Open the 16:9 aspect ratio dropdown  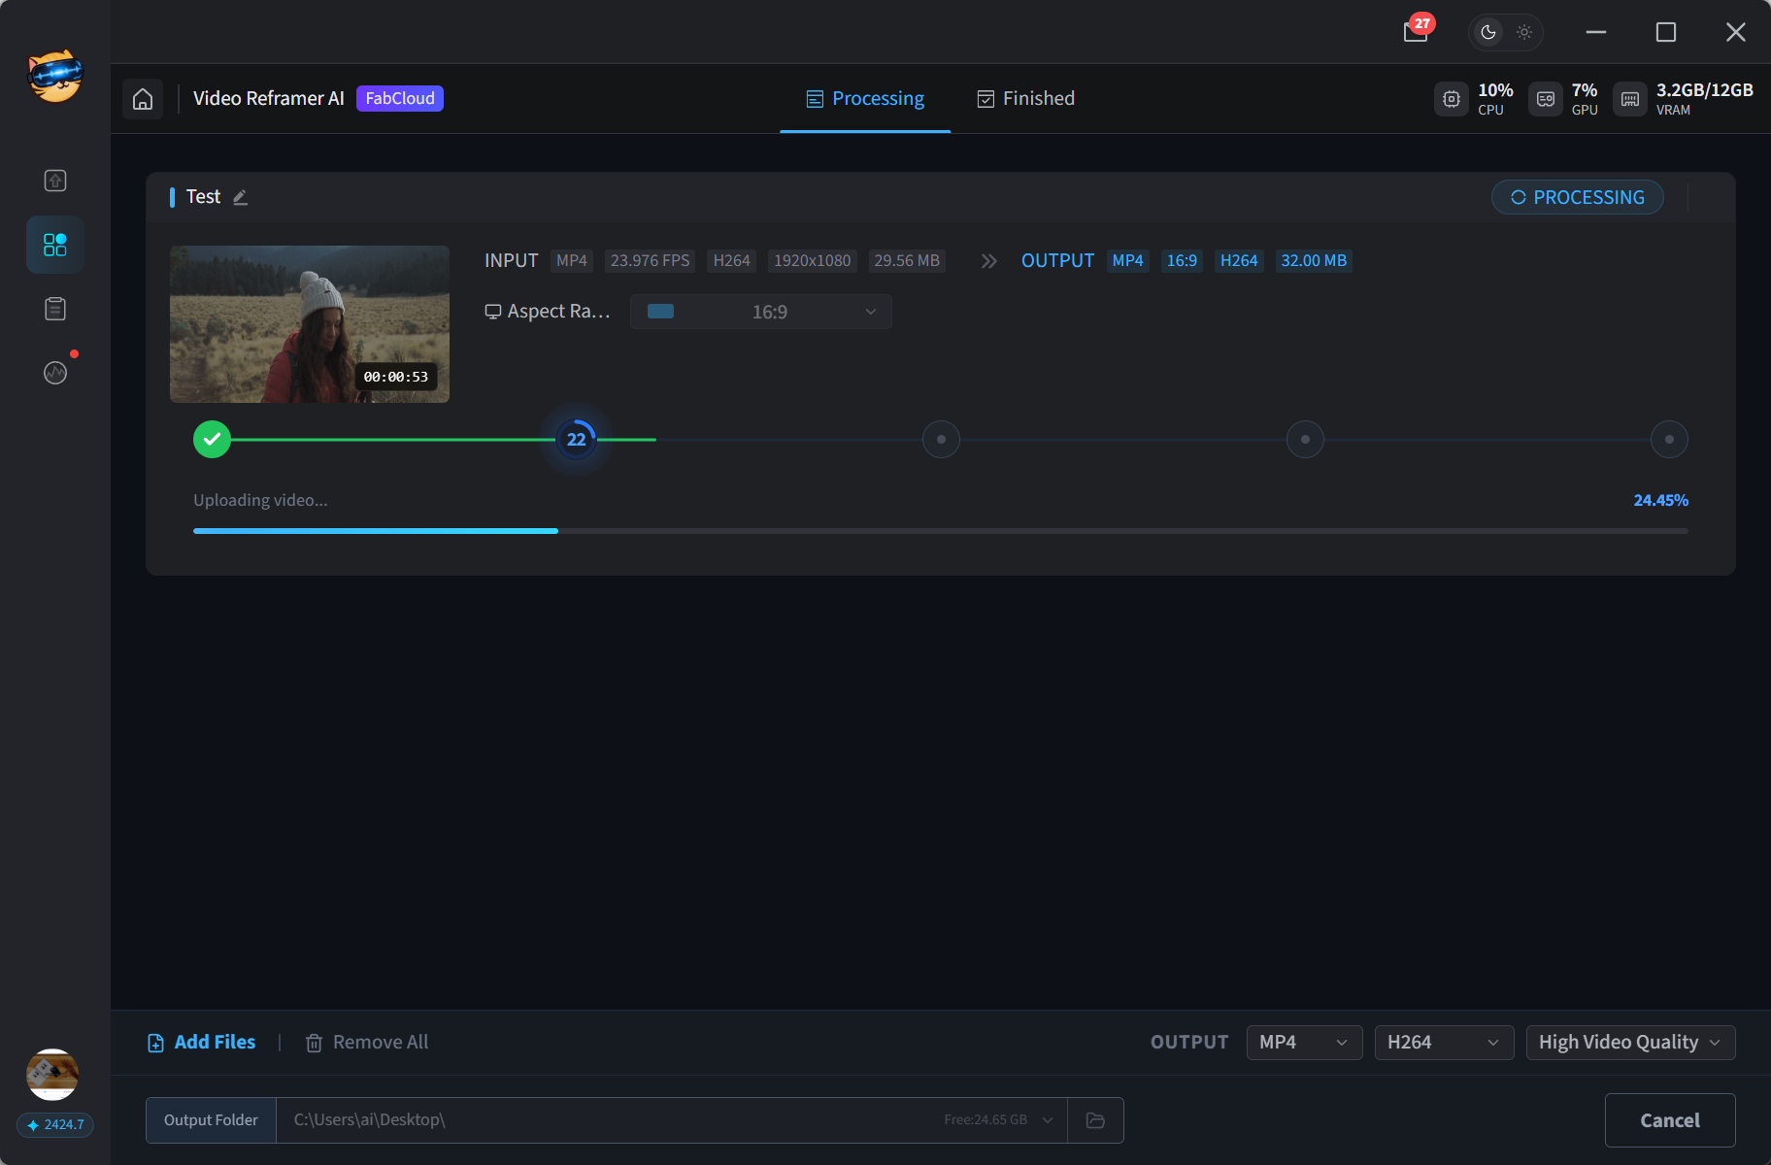click(x=761, y=312)
